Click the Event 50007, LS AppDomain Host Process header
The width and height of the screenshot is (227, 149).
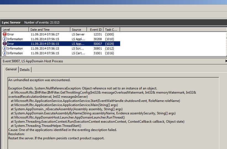33,61
